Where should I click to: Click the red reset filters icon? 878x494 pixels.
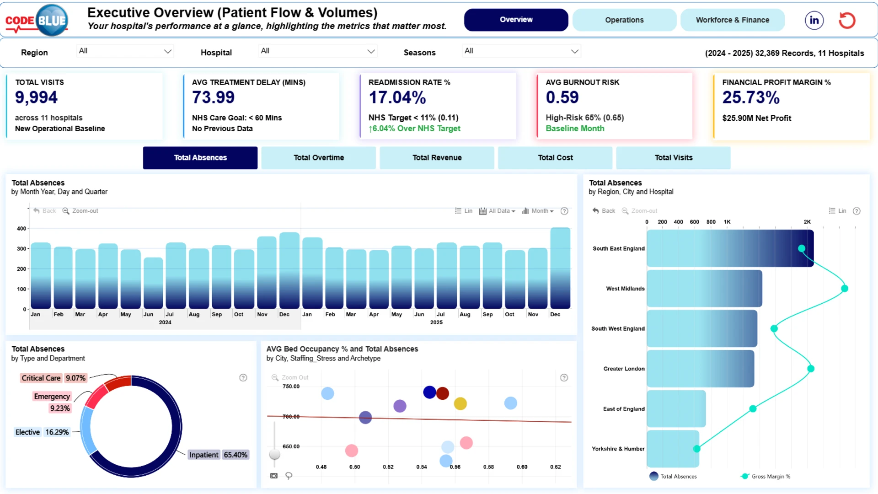pyautogui.click(x=847, y=20)
